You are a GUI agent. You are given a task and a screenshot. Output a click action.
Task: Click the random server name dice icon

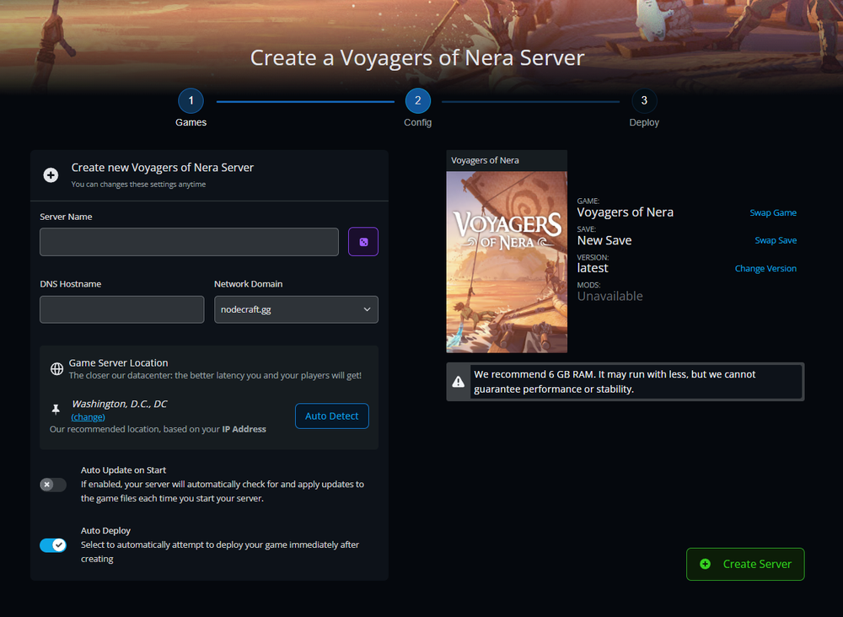point(362,242)
